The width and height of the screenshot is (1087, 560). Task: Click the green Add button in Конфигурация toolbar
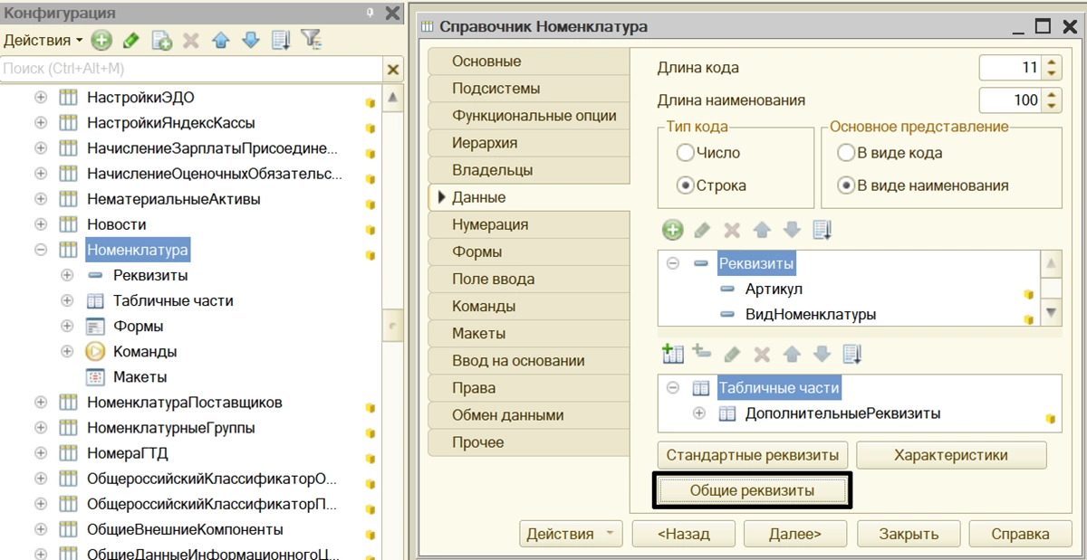pyautogui.click(x=101, y=40)
